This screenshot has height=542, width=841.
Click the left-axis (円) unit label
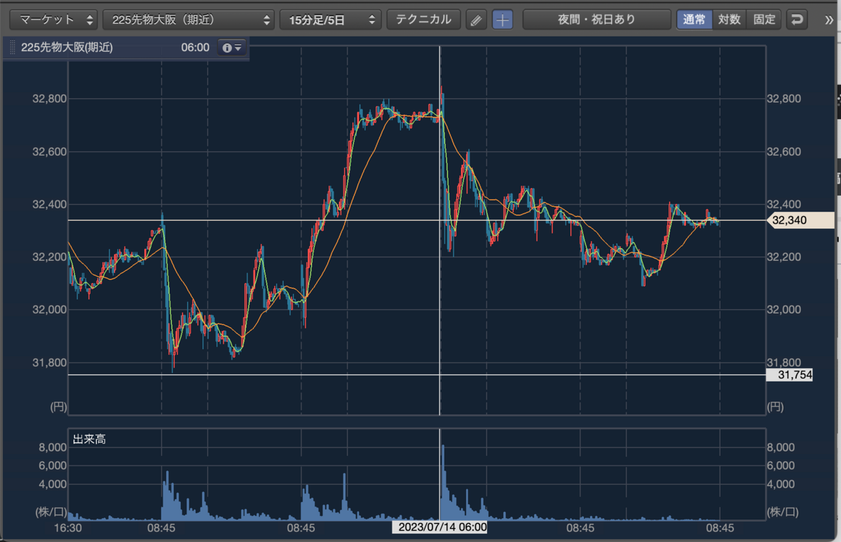(57, 407)
